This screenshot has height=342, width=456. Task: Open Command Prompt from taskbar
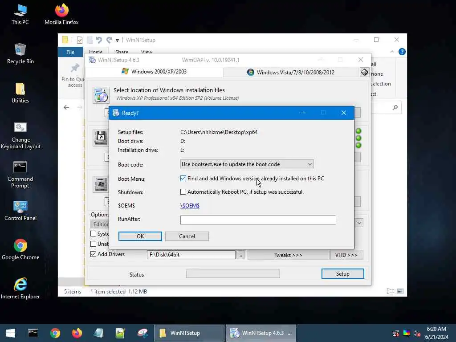coord(33,333)
